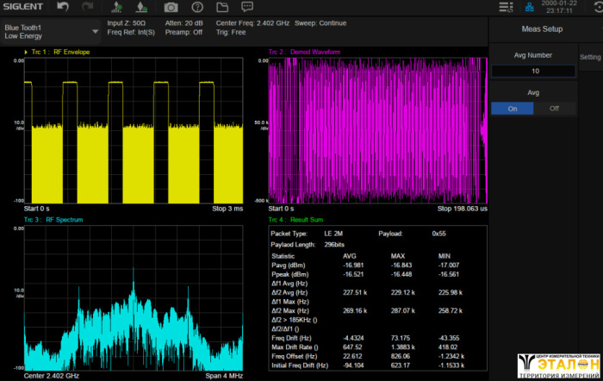The image size is (603, 381).
Task: Turn averaging Off
Action: [554, 109]
